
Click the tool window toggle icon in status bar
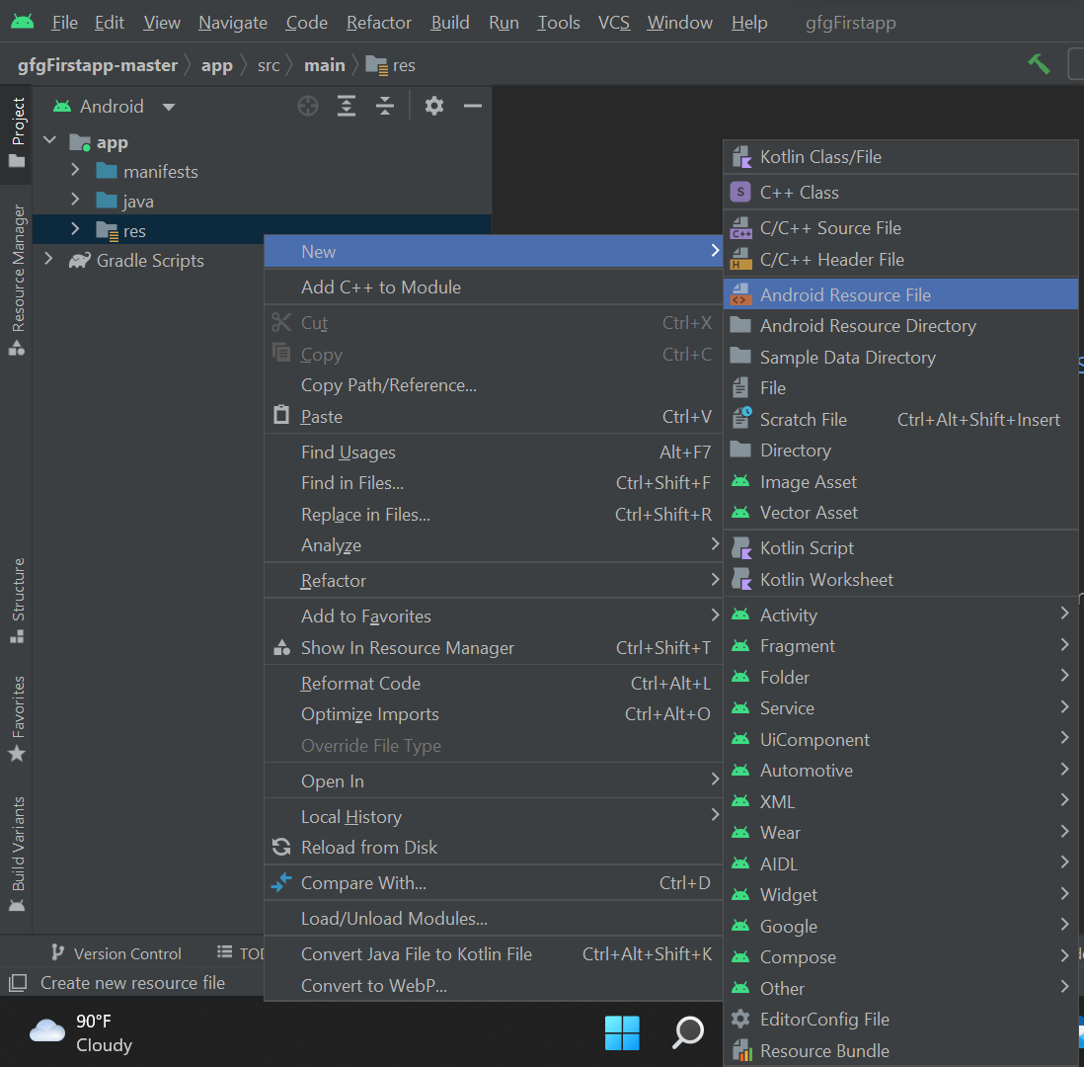point(18,983)
